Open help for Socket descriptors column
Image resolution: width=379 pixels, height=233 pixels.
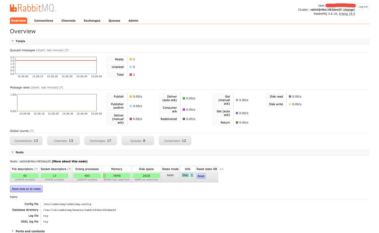(x=69, y=169)
